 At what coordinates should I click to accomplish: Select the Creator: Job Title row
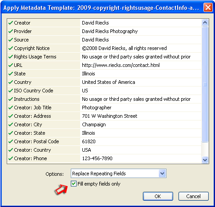point(104,108)
